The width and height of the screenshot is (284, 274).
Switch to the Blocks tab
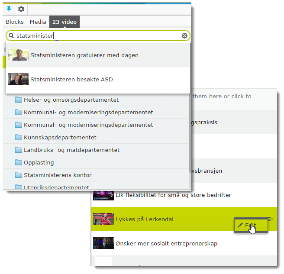(x=15, y=22)
